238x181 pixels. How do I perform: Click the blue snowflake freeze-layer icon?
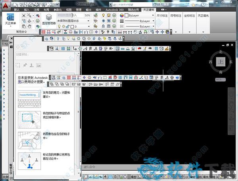coord(104,21)
